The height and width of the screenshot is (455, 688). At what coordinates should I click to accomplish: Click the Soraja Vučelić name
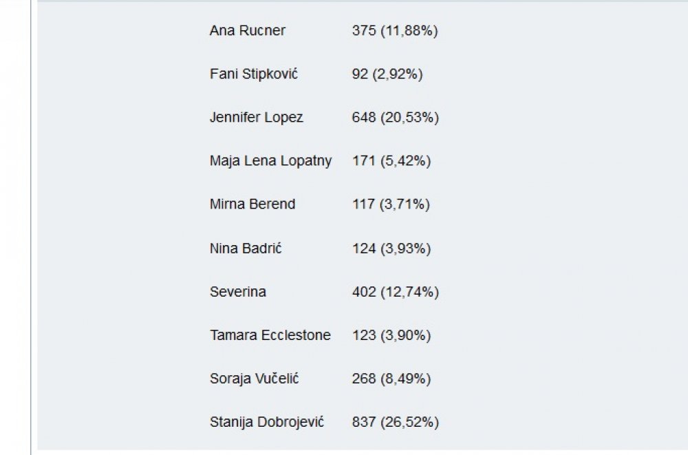[x=254, y=379]
